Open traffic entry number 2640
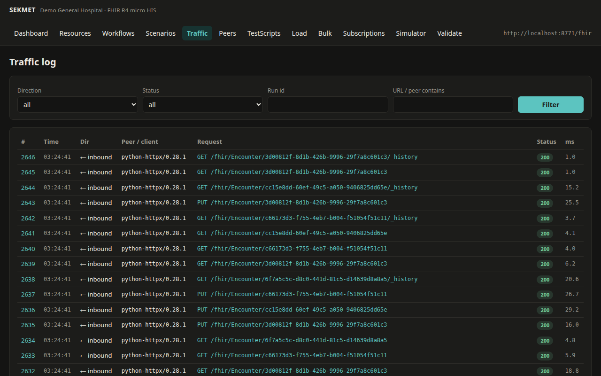Screen dimensions: 601x376 pos(28,249)
